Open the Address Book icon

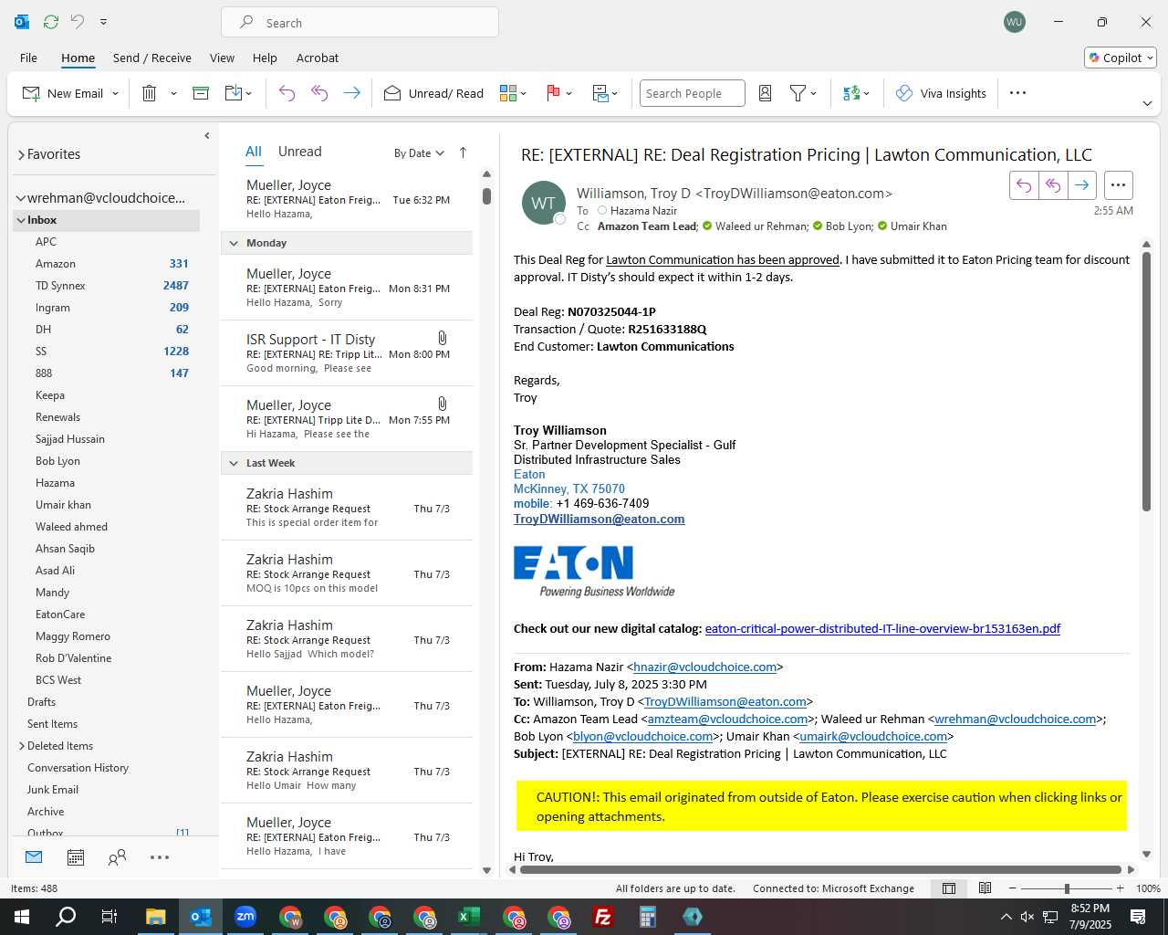point(766,93)
